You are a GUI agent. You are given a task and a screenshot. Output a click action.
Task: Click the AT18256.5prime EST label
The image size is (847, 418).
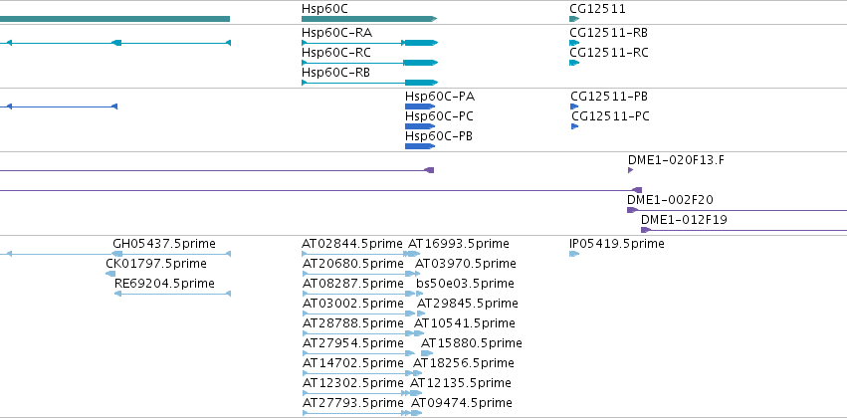click(x=463, y=363)
